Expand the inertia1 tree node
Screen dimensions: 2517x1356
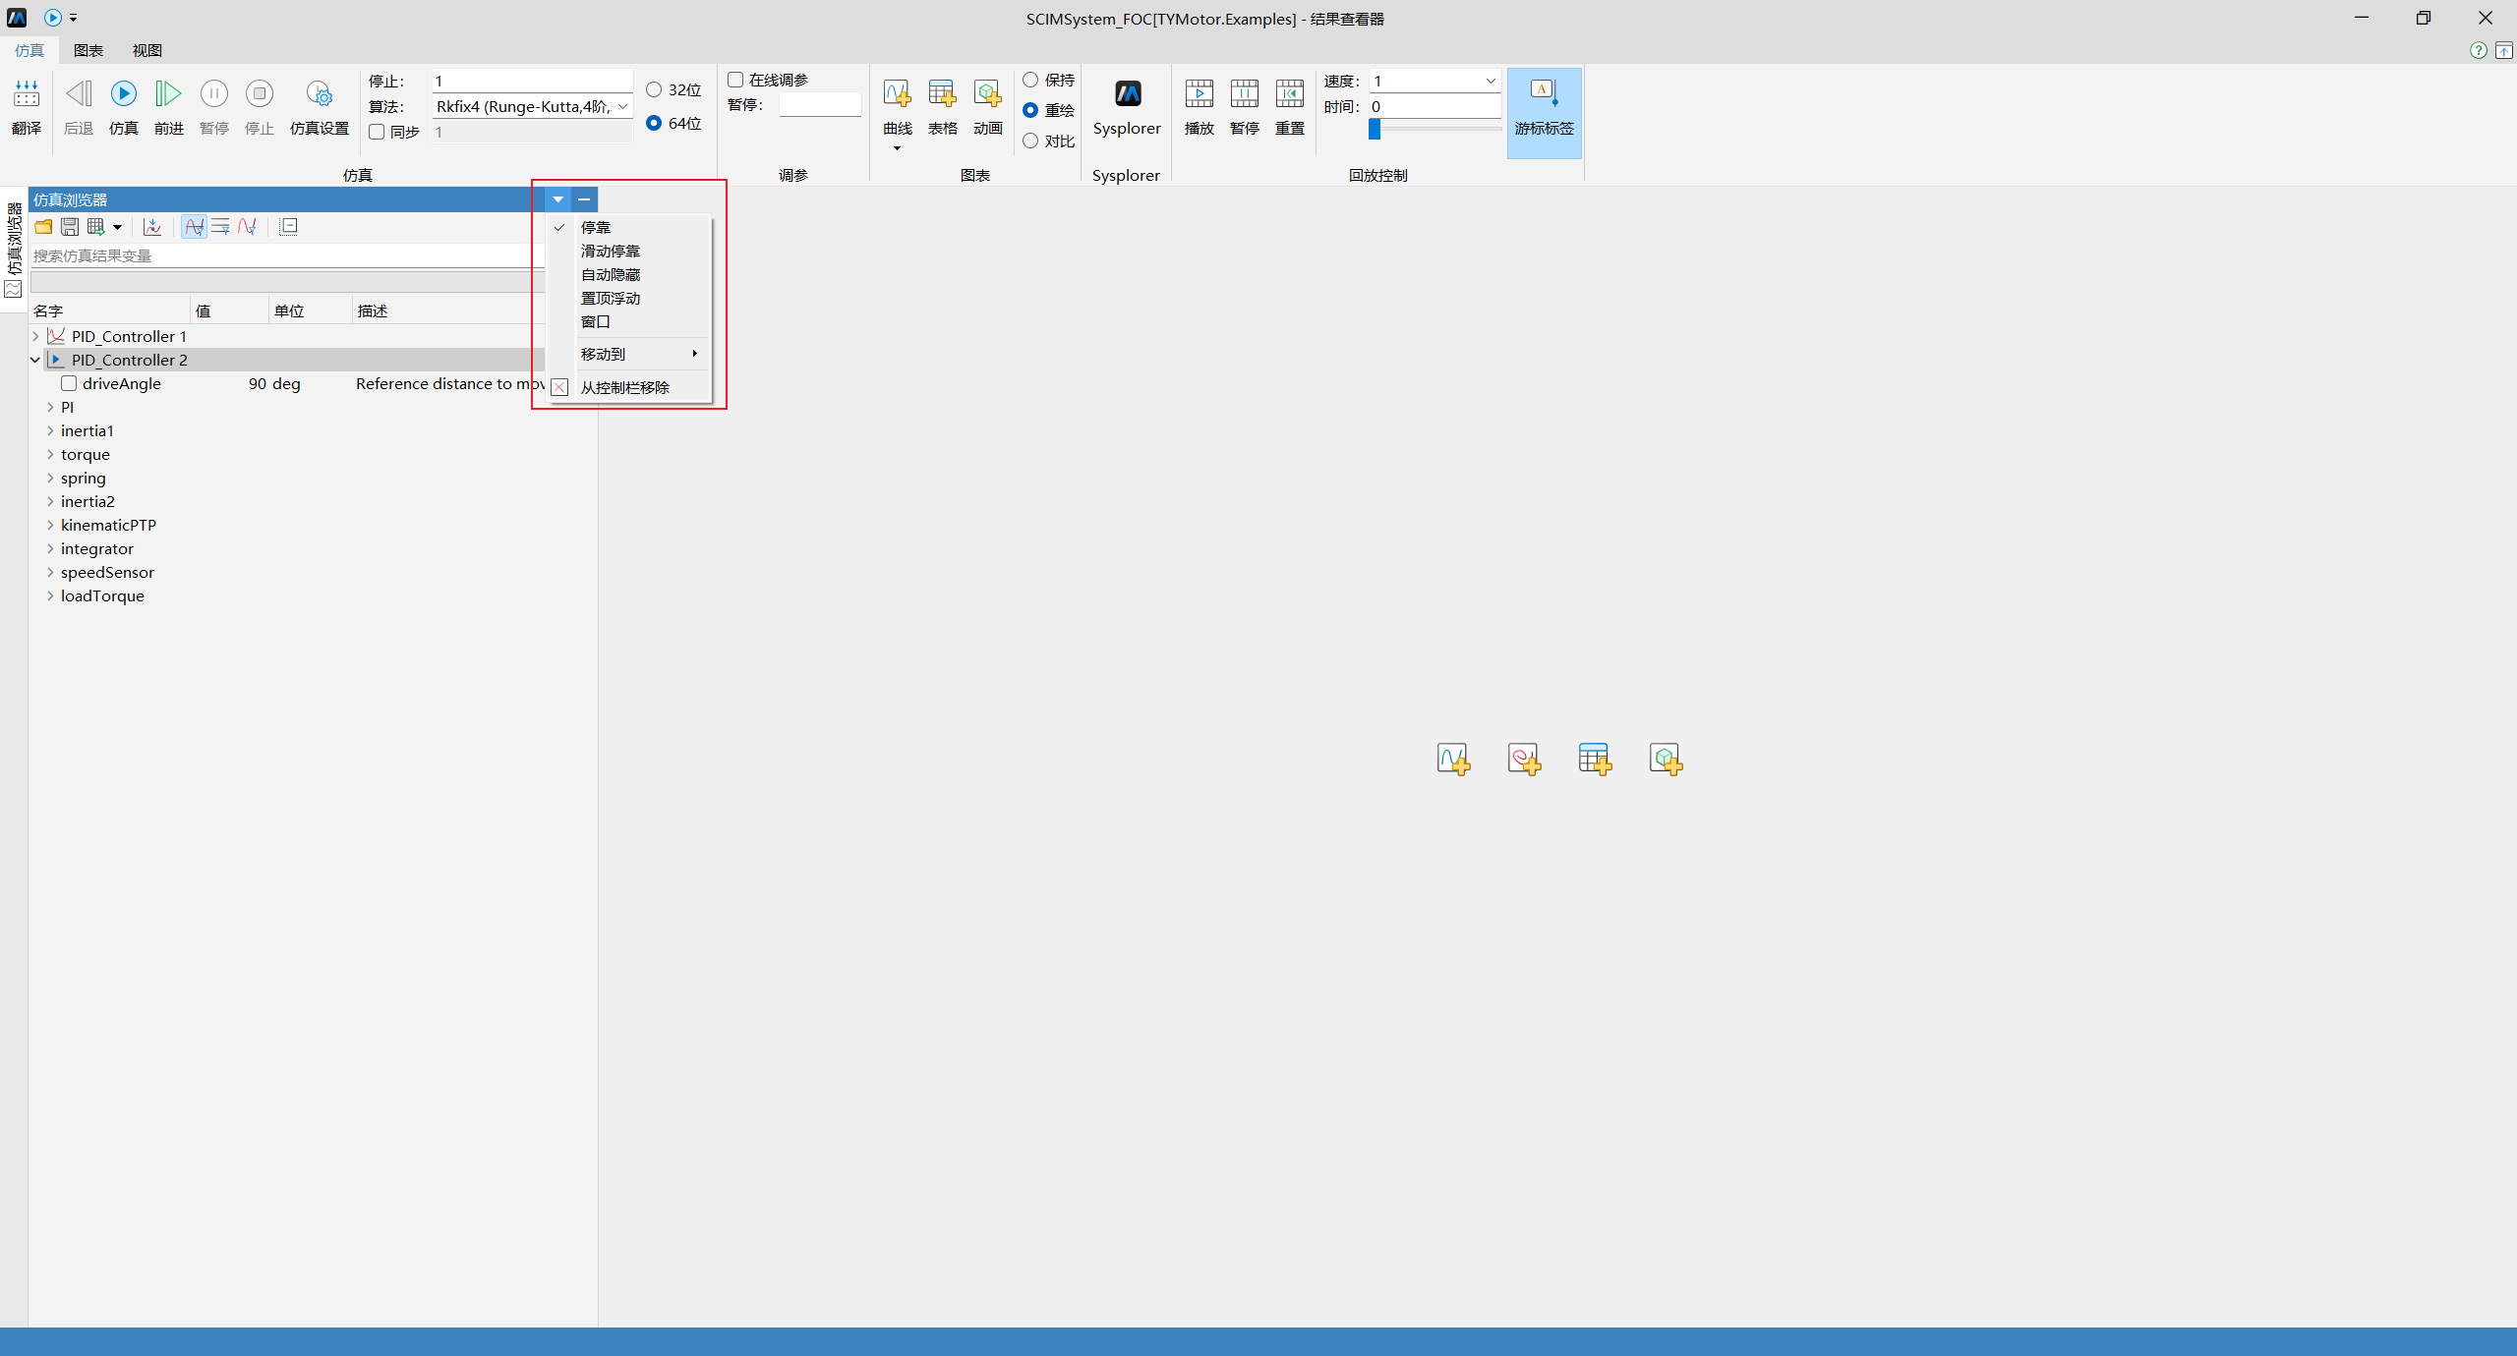[50, 430]
